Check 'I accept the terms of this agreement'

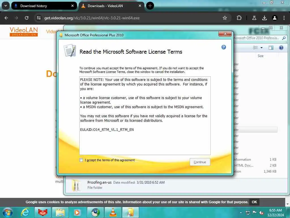[81, 160]
